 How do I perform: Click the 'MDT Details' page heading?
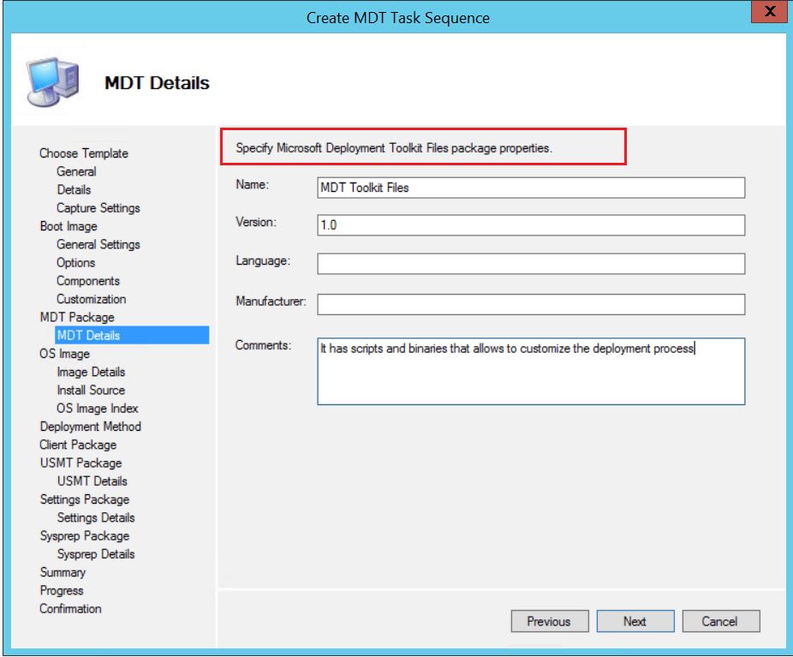(x=157, y=82)
